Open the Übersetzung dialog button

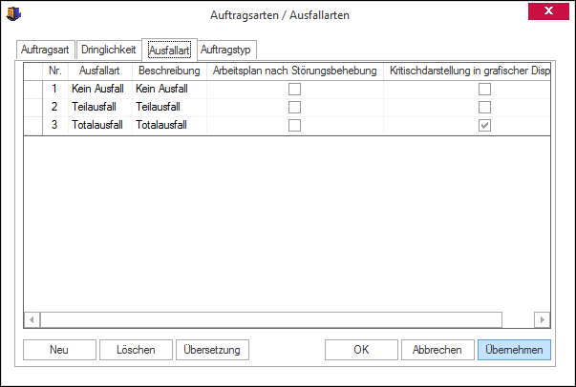tap(212, 350)
